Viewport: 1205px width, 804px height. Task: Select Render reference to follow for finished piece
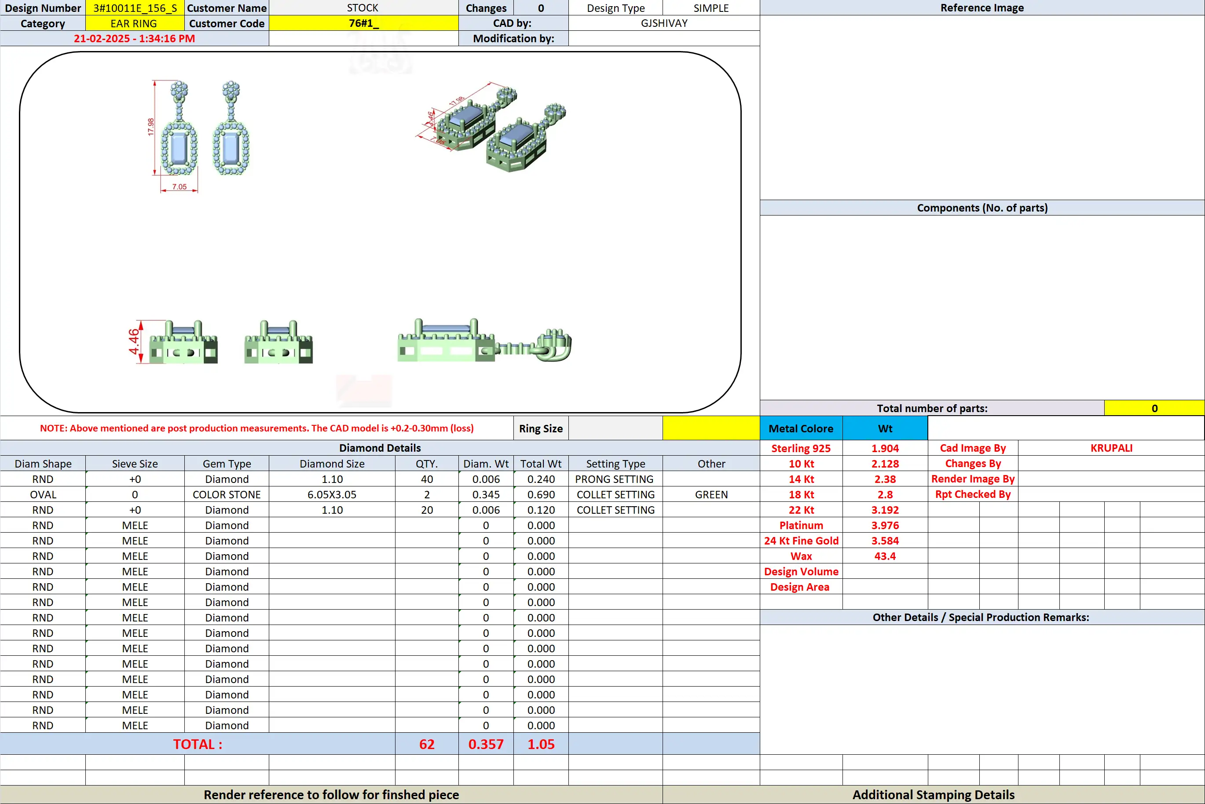pos(331,794)
